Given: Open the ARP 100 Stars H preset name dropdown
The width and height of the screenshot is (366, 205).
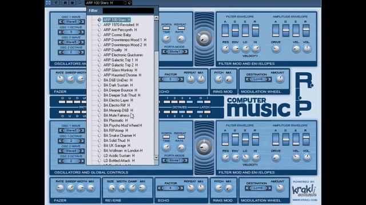Looking at the screenshot, I should click(104, 3).
